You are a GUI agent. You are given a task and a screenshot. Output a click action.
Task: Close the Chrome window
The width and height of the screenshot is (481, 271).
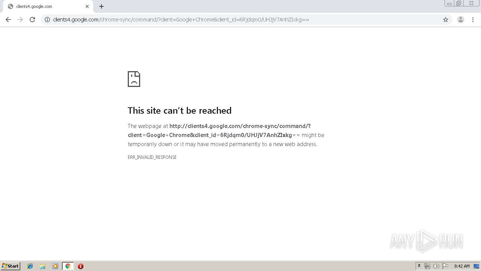click(471, 3)
